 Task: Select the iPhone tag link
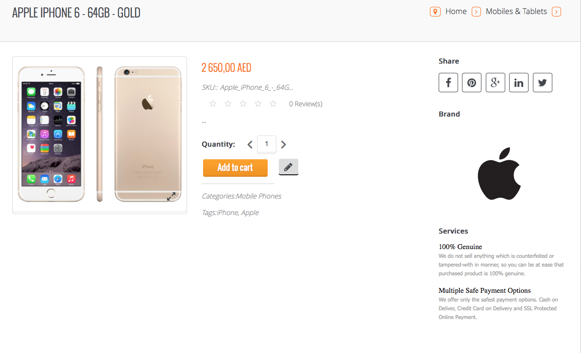(x=227, y=213)
